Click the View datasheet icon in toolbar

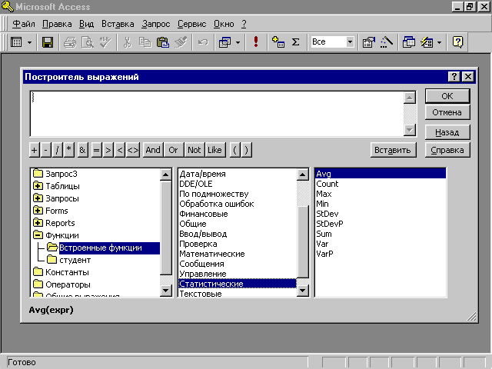tap(16, 42)
